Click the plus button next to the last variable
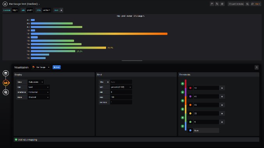The height and width of the screenshot is (148, 264). coord(61,10)
